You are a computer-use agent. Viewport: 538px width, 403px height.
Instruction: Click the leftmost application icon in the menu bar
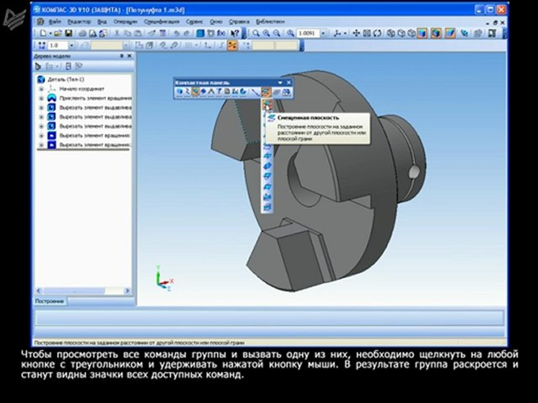pos(40,22)
